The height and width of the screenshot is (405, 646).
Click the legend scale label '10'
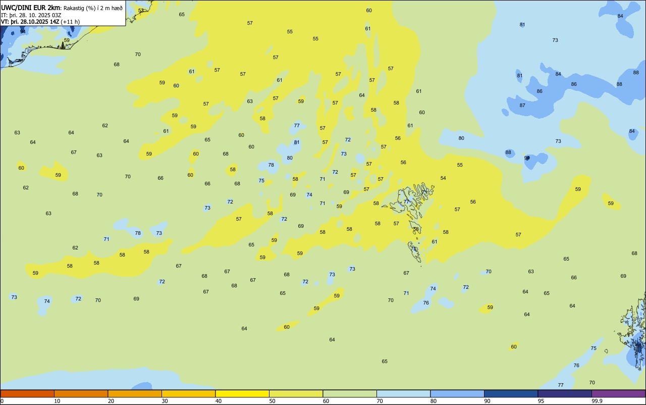[x=57, y=401]
